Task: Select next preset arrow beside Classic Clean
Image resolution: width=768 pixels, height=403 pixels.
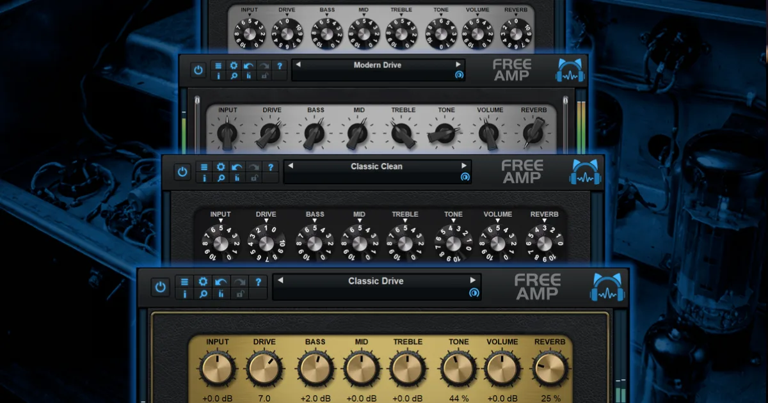Action: click(x=464, y=166)
